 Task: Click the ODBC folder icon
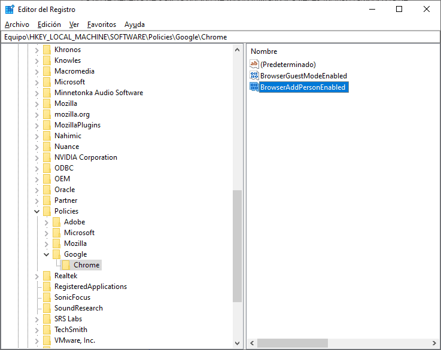point(47,168)
